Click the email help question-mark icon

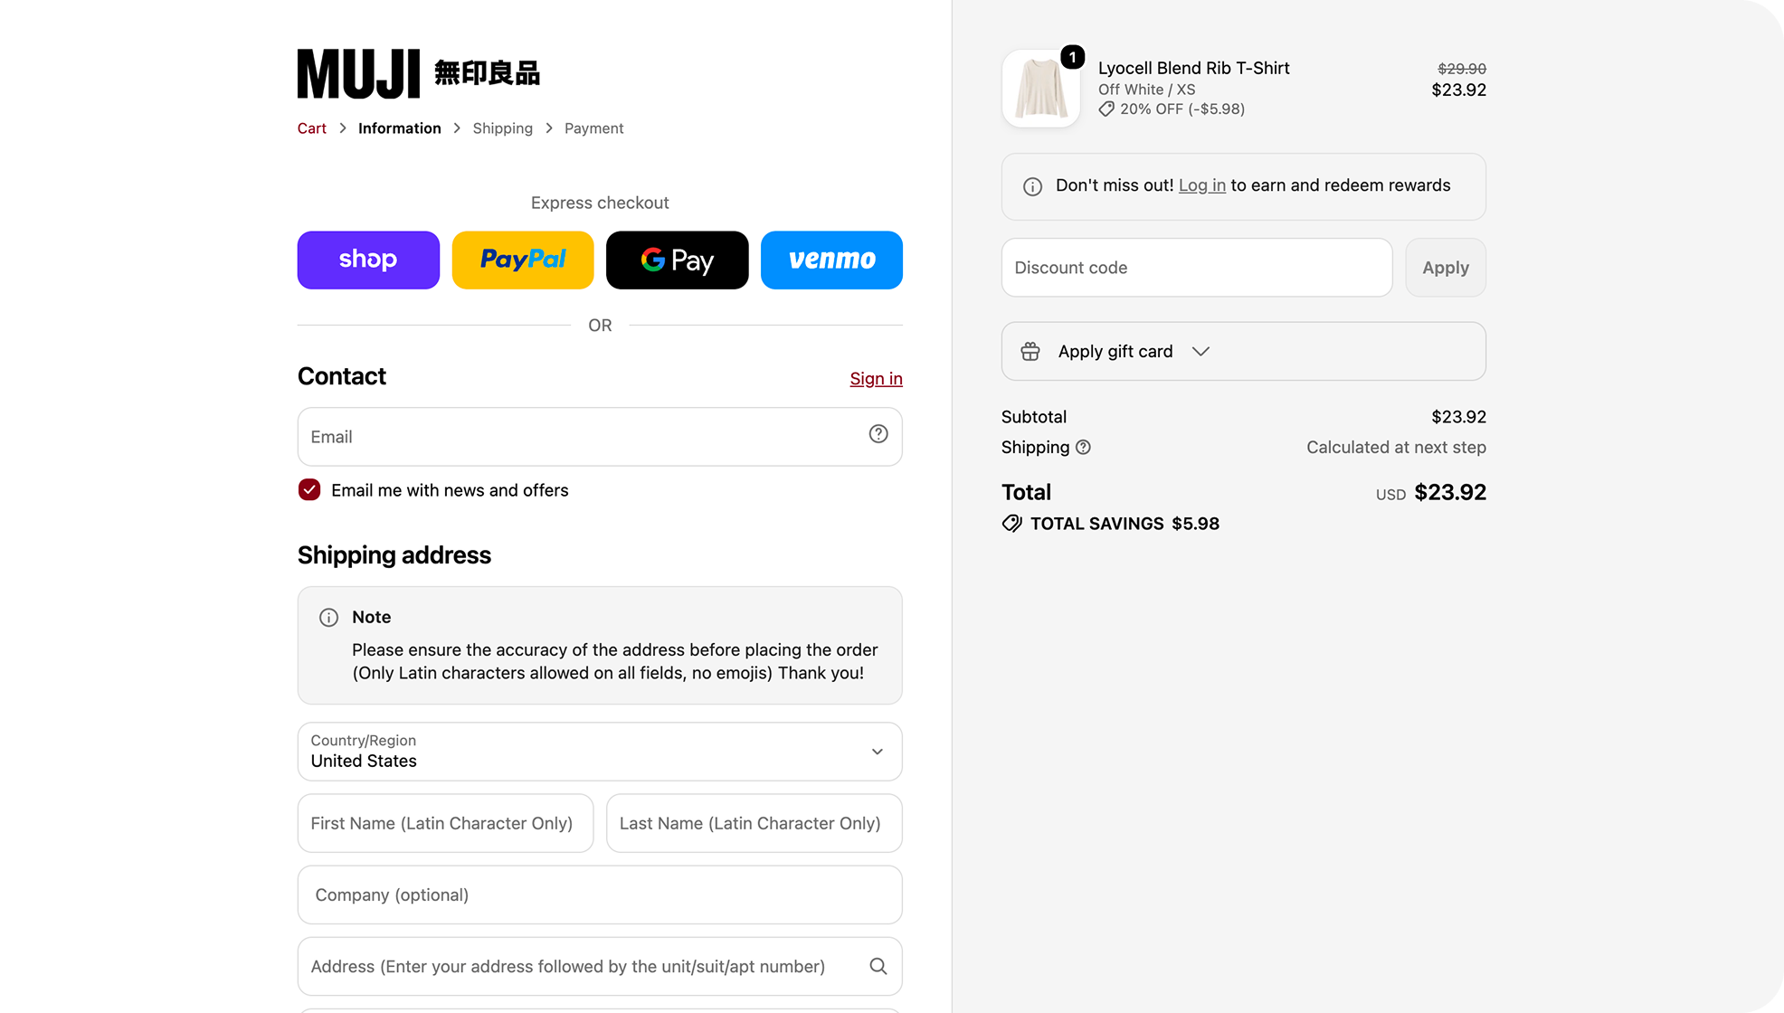coord(878,434)
